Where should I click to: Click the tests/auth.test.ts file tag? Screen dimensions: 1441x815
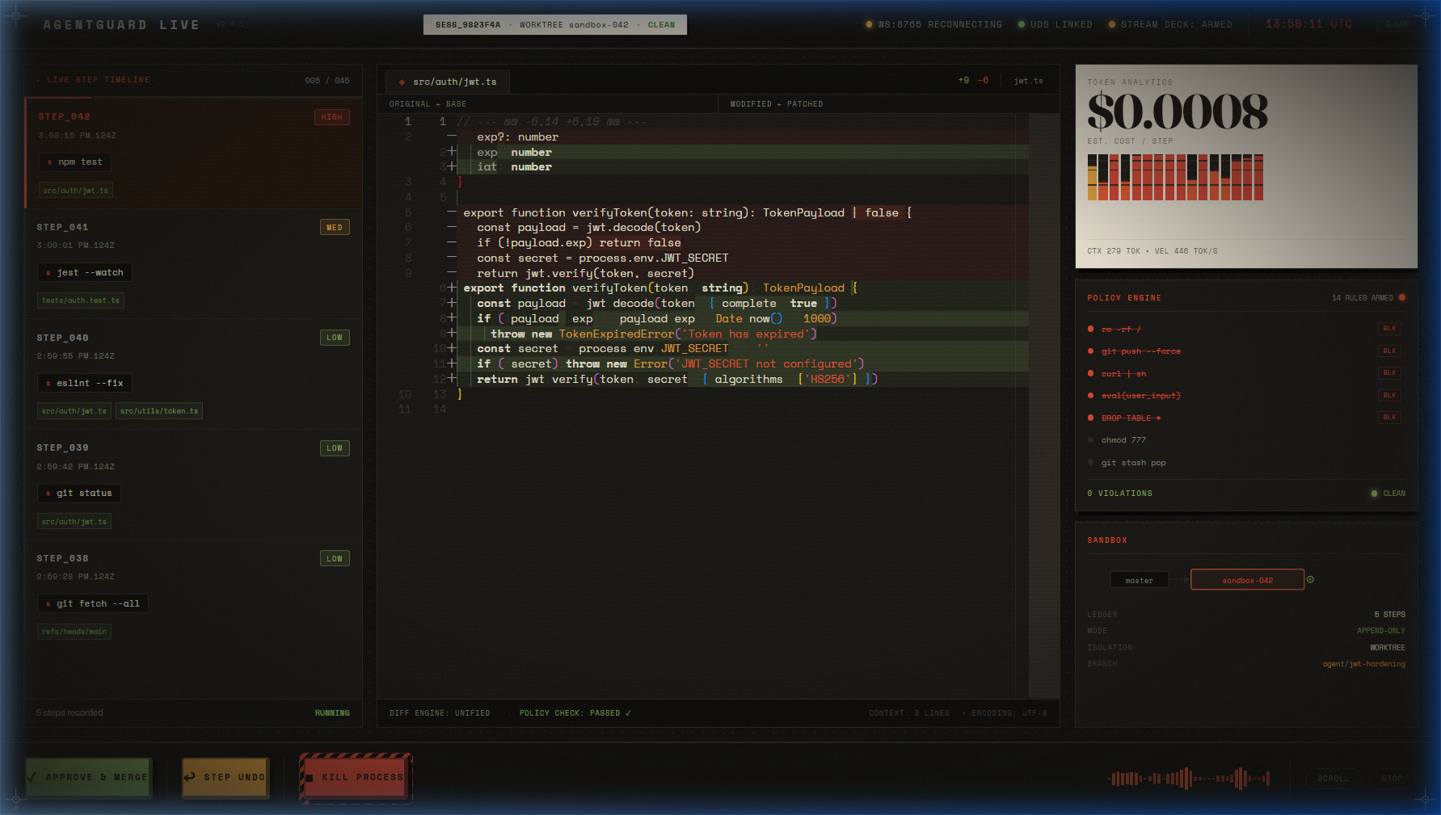tap(81, 300)
